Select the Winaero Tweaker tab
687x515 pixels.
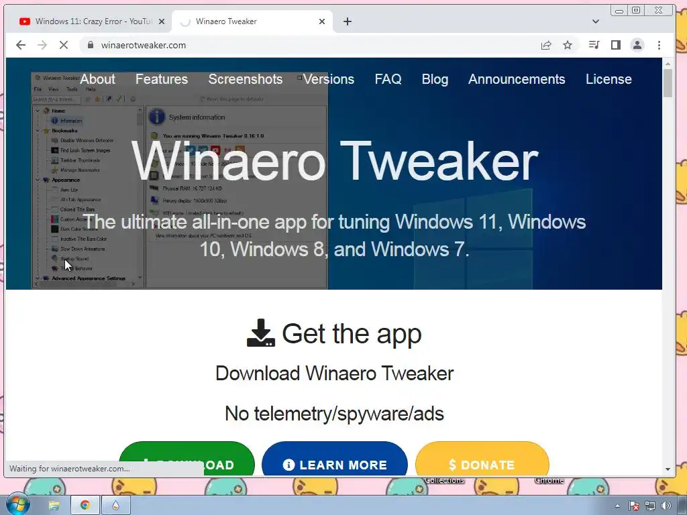point(252,21)
